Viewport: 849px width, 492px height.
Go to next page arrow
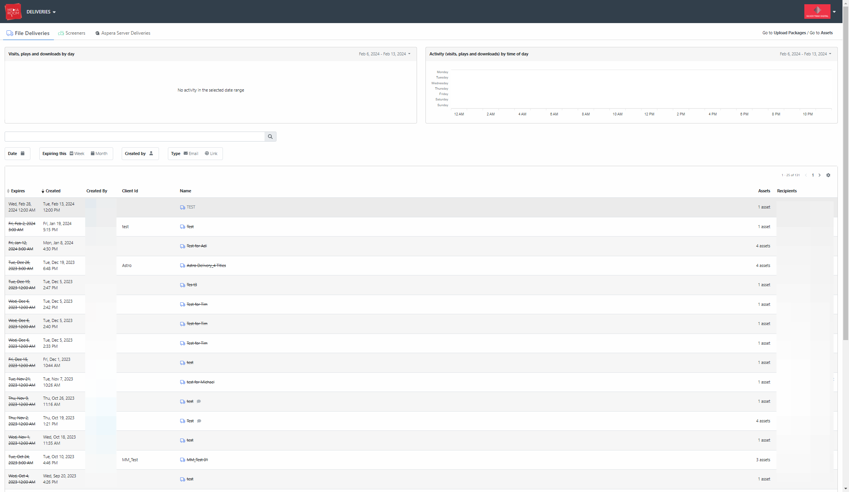click(820, 175)
